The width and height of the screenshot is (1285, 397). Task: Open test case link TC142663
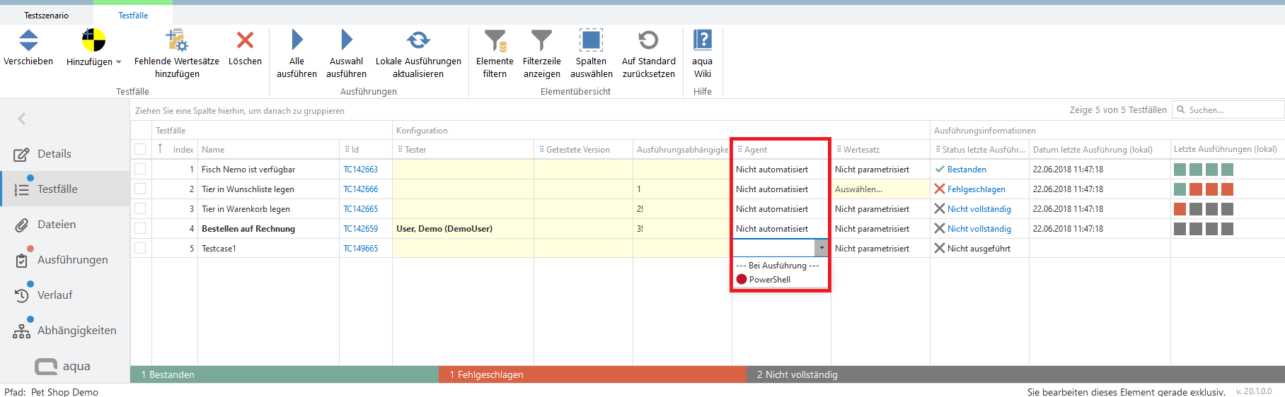360,170
